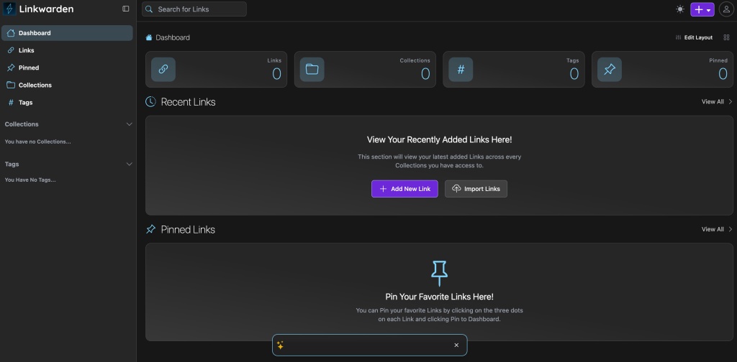Click the grid view icon beside Edit Layout
737x362 pixels.
[x=726, y=37]
